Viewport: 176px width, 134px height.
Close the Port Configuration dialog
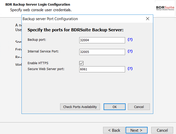point(148,19)
